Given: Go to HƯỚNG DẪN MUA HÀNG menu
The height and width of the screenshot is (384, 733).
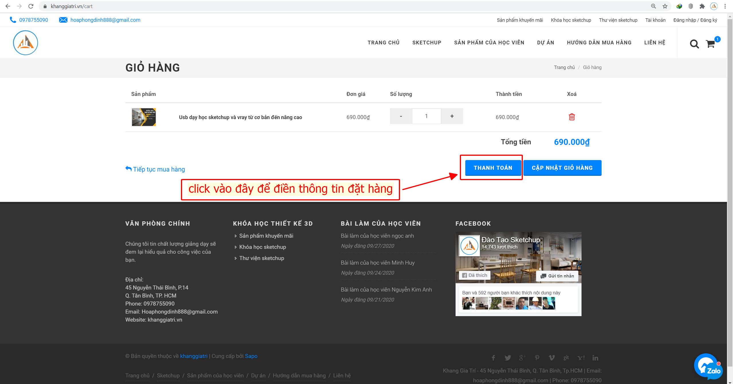Looking at the screenshot, I should pyautogui.click(x=599, y=43).
